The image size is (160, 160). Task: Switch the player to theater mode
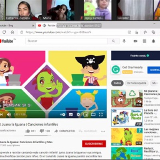pyautogui.click(x=93, y=114)
